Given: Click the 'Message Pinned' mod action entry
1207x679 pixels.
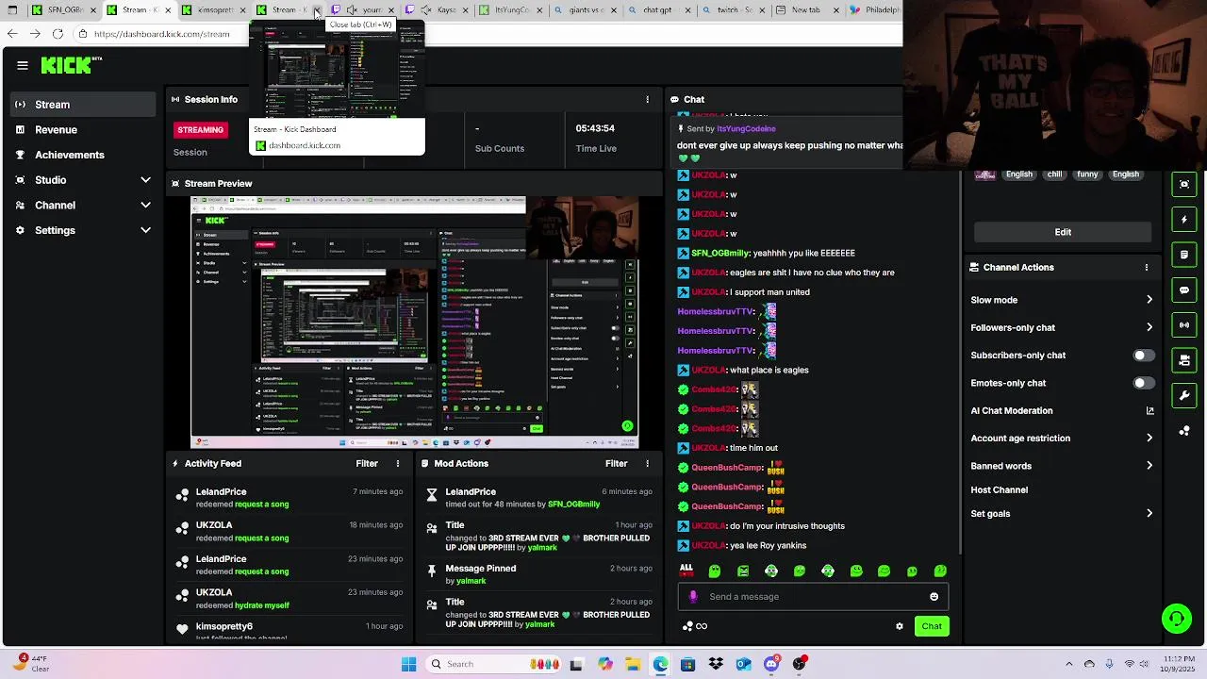Looking at the screenshot, I should (x=539, y=574).
